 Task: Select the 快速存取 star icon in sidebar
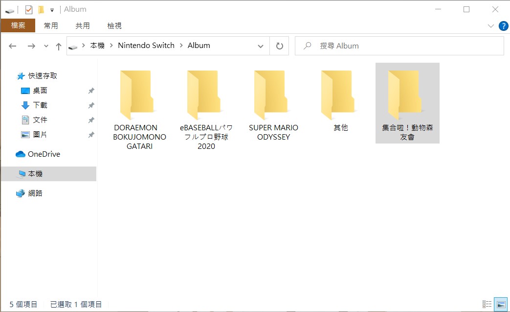(21, 75)
